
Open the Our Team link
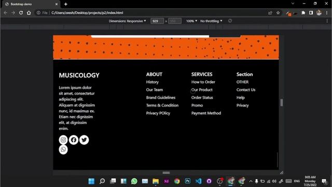click(x=155, y=90)
